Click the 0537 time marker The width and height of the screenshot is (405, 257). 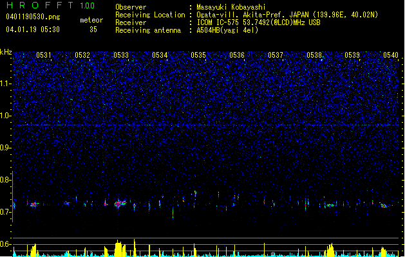[x=276, y=55]
